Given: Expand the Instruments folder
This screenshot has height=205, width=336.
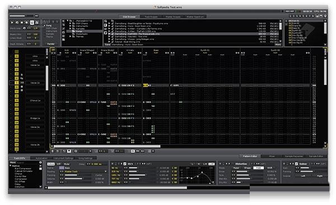Looking at the screenshot, I should [x=71, y=26].
